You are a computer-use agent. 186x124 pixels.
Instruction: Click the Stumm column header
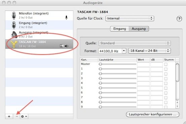169,59
